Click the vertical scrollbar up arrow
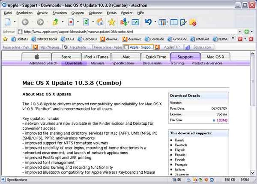 coord(252,54)
